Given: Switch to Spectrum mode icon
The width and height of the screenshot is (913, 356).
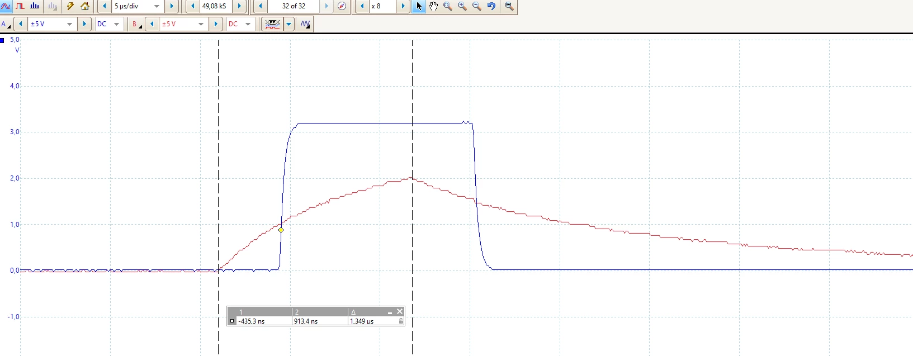Looking at the screenshot, I should point(35,6).
